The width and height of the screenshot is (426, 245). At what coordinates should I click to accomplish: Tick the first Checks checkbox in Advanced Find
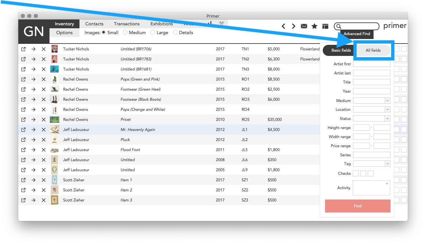(x=356, y=173)
